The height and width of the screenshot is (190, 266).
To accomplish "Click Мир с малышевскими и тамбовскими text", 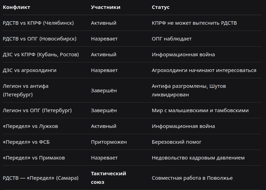I will [x=200, y=110].
